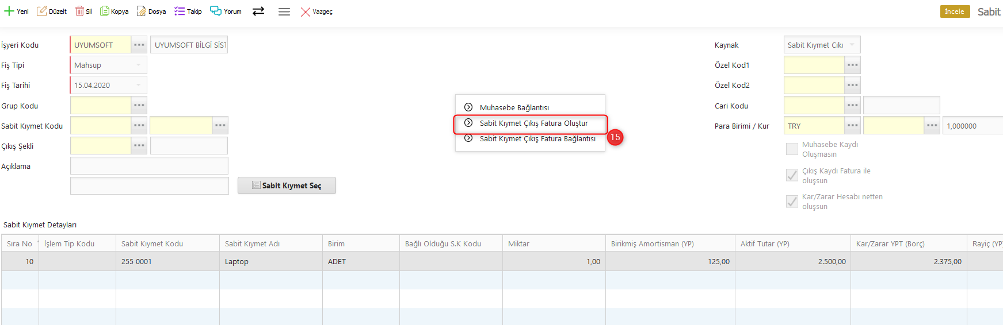Toggle Kar/Zarar Hesabı netten oluşsun checkbox
The image size is (1003, 325).
pos(792,202)
